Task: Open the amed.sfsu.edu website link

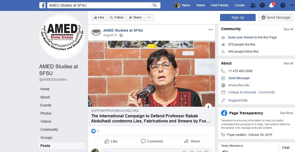Action: click(239, 85)
